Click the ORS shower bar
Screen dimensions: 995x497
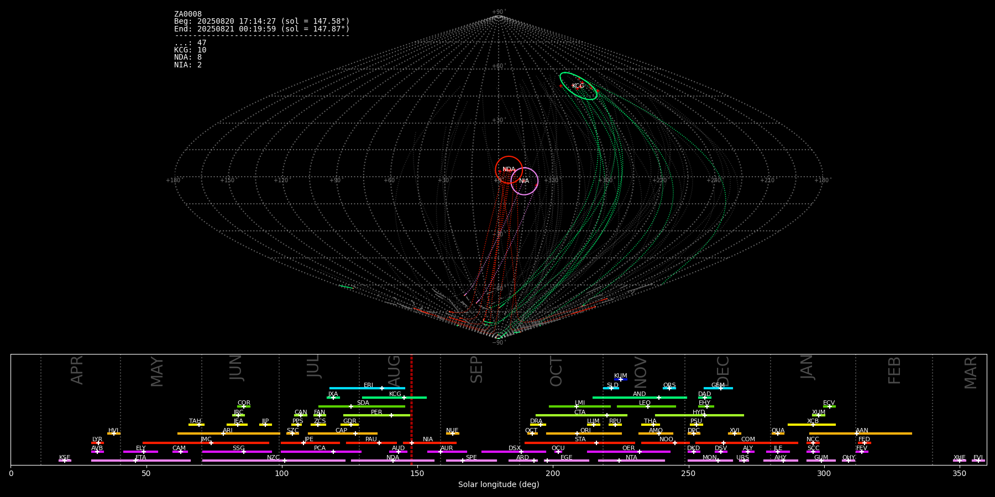point(669,388)
